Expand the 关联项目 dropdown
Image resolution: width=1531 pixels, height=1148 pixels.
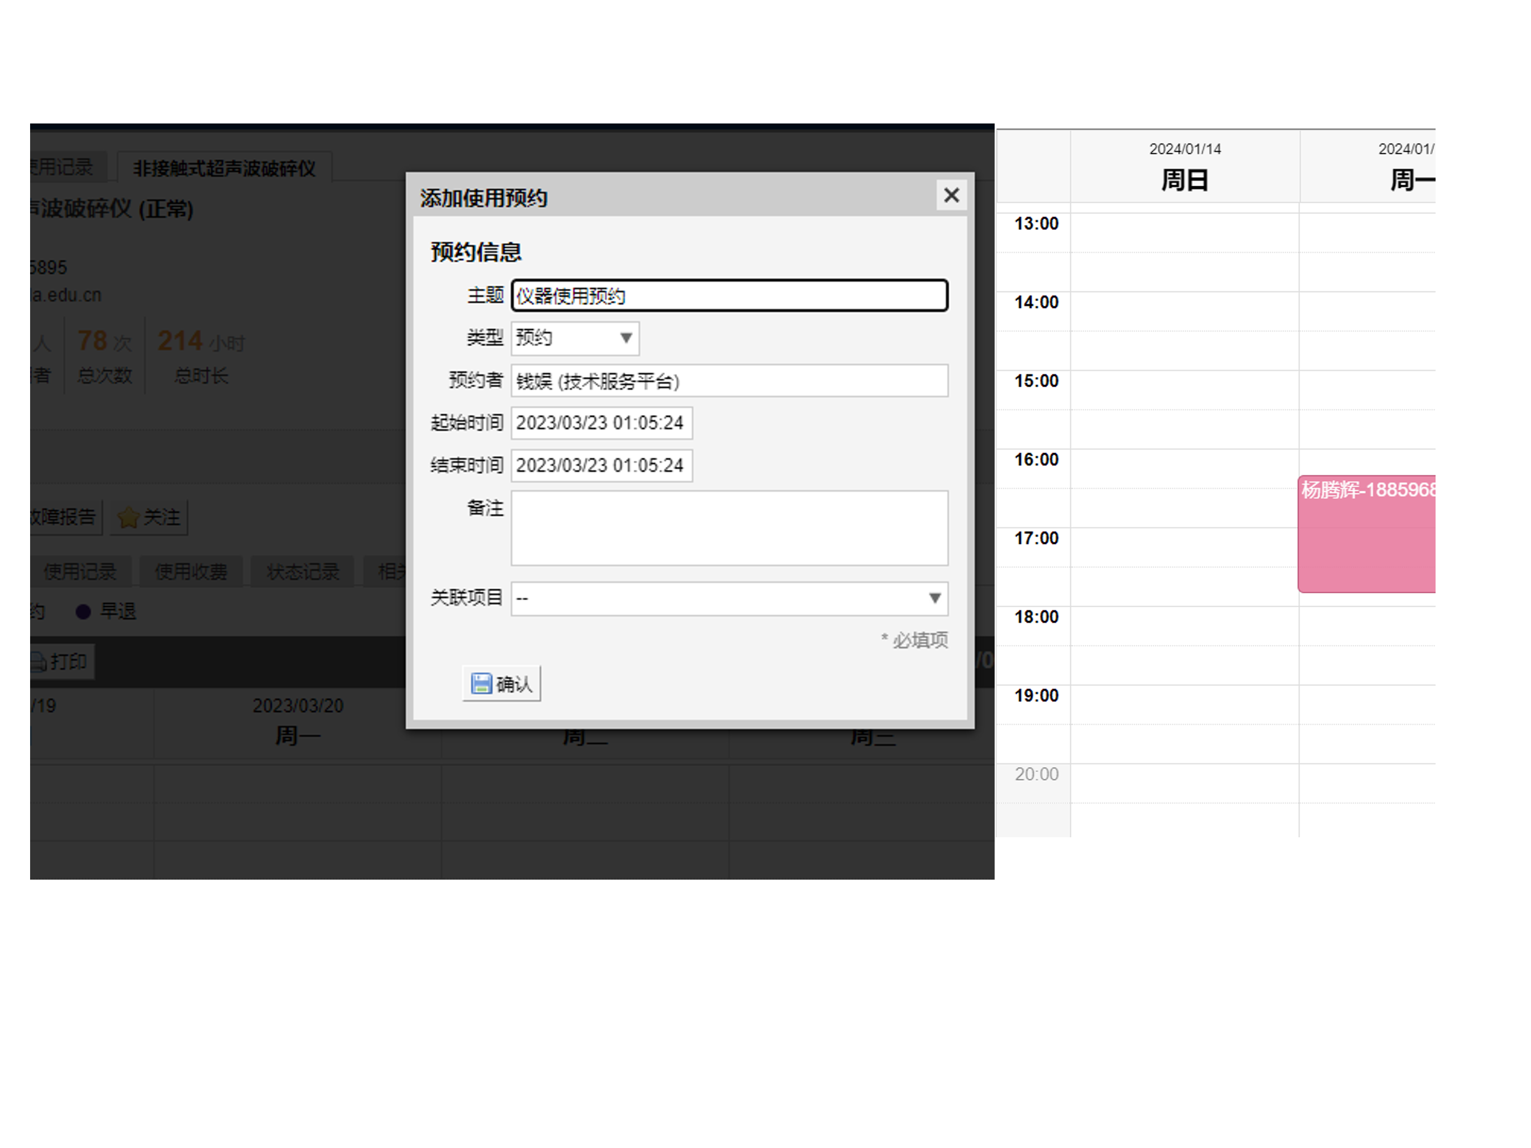(729, 598)
